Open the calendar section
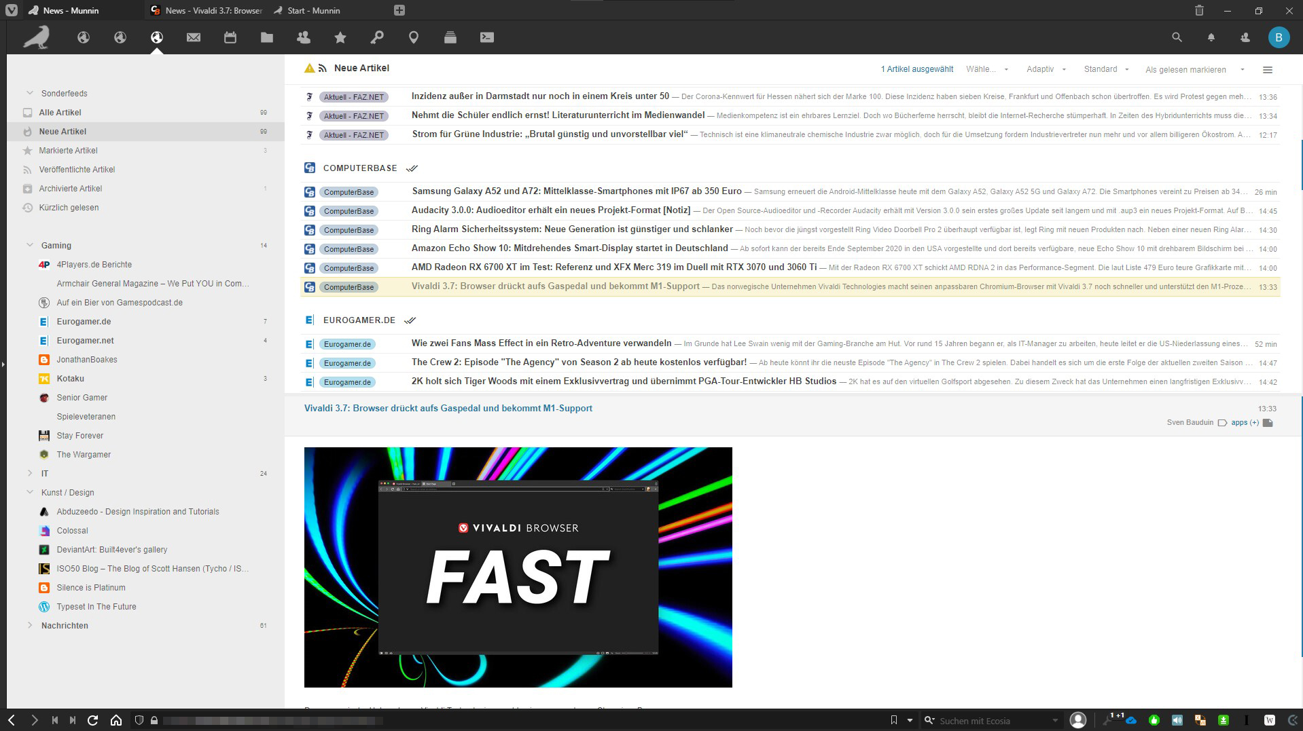 click(x=230, y=37)
